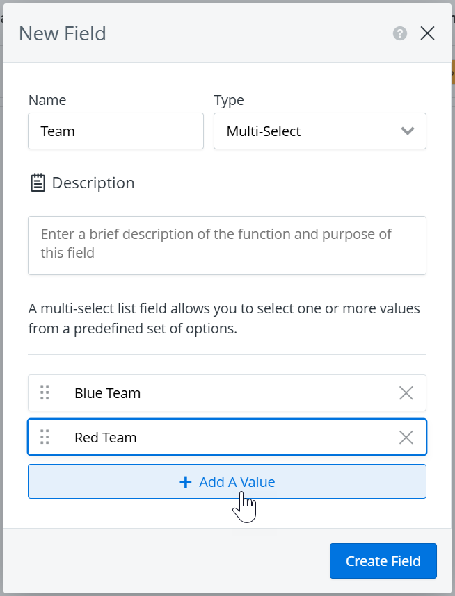Click the plus icon on Add A Value
455x596 pixels.
[184, 481]
